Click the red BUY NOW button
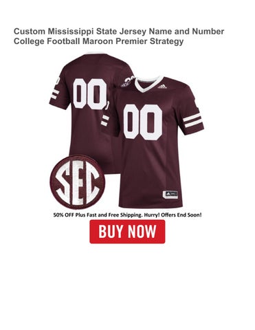This screenshot has width=255, height=330. click(127, 232)
